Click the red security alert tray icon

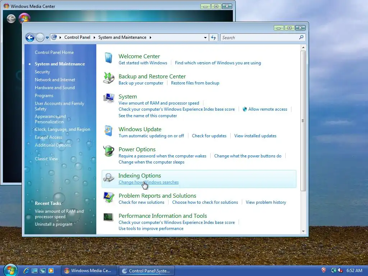pos(324,270)
